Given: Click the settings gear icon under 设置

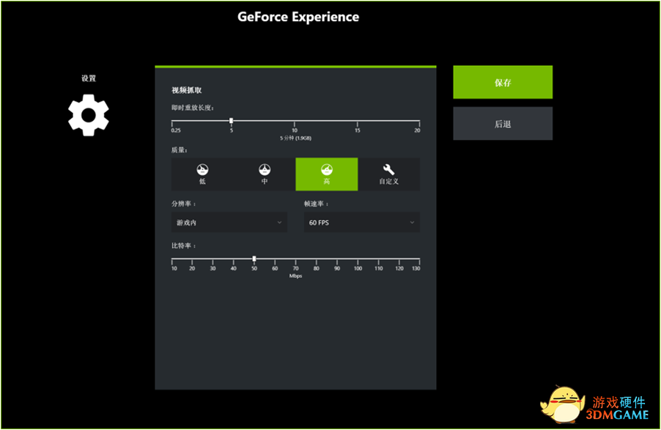Looking at the screenshot, I should (x=89, y=115).
